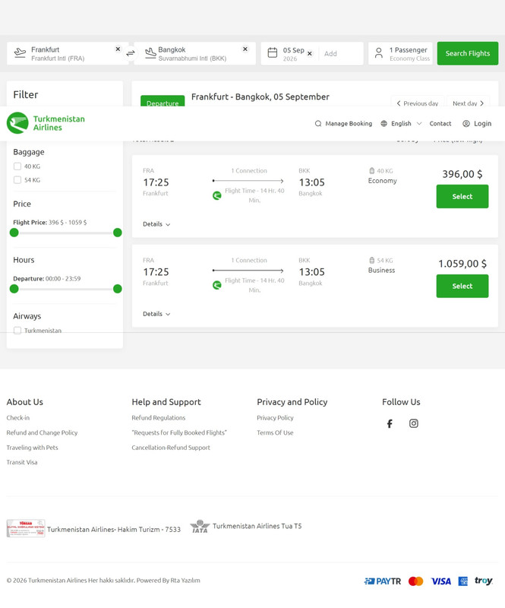Viewport: 505px width, 608px height.
Task: Click the globe language icon
Action: click(383, 124)
